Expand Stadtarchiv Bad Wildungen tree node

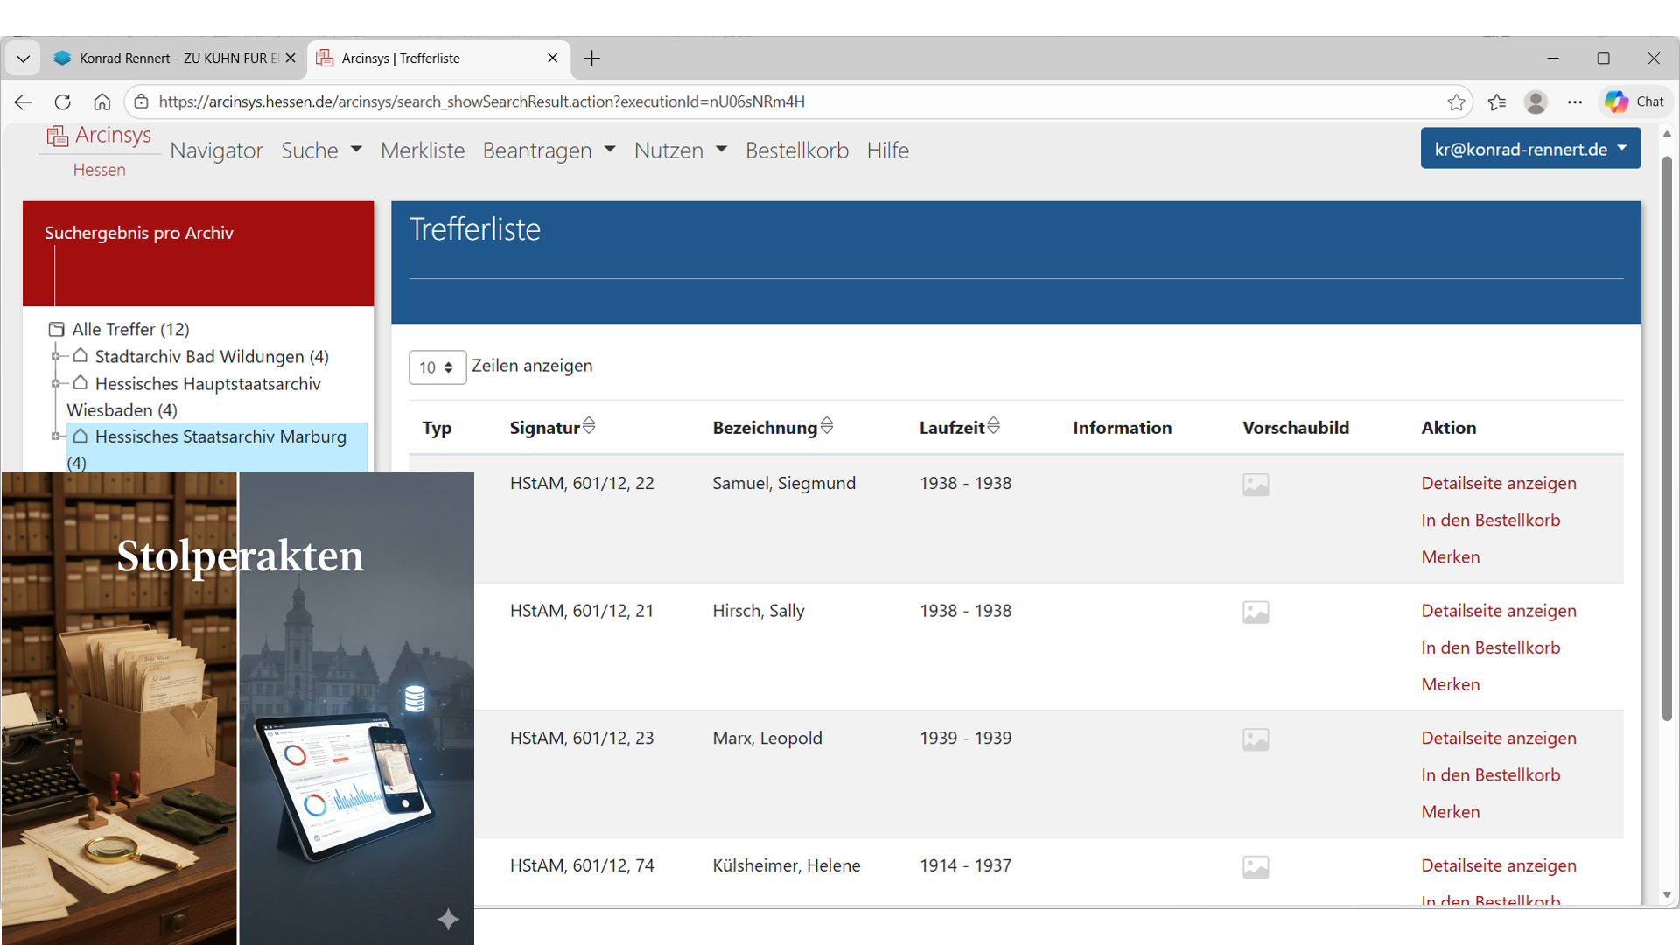pos(56,356)
